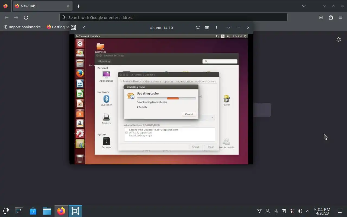The width and height of the screenshot is (347, 217).
Task: Open keyboard shortcuts in VM viewer header
Action: point(207,28)
